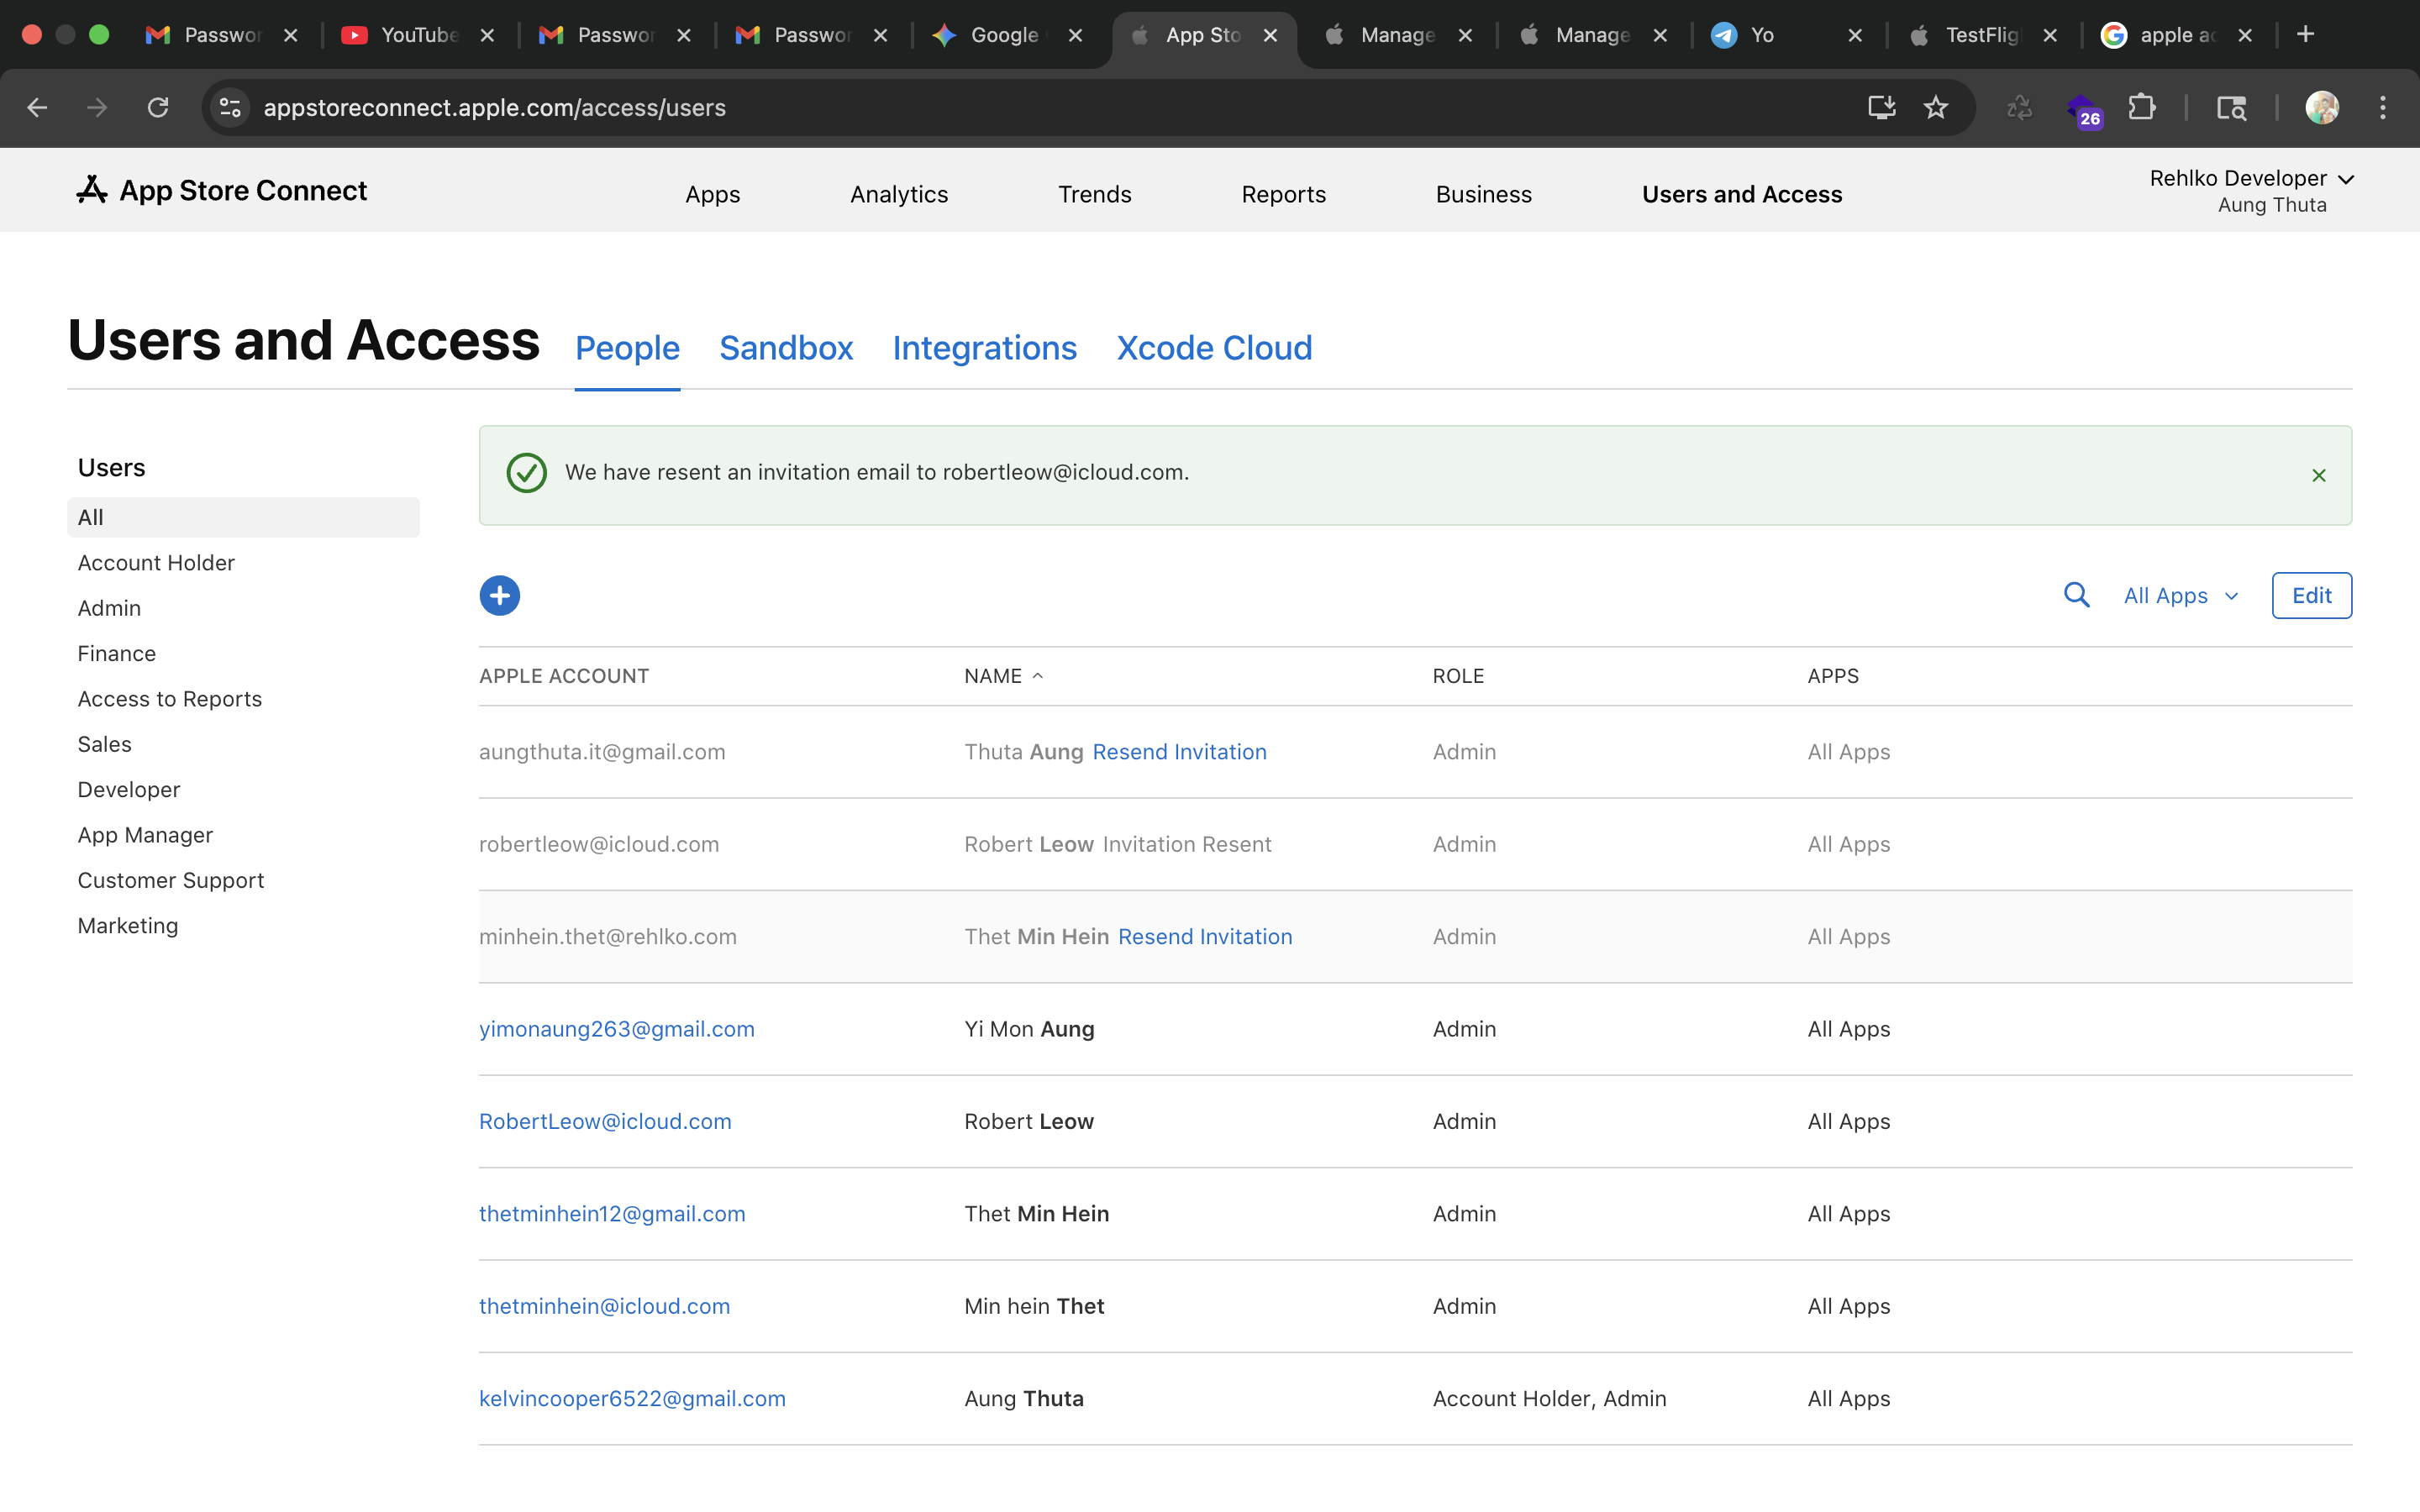Filter users by App Manager role
The height and width of the screenshot is (1512, 2420).
(145, 835)
